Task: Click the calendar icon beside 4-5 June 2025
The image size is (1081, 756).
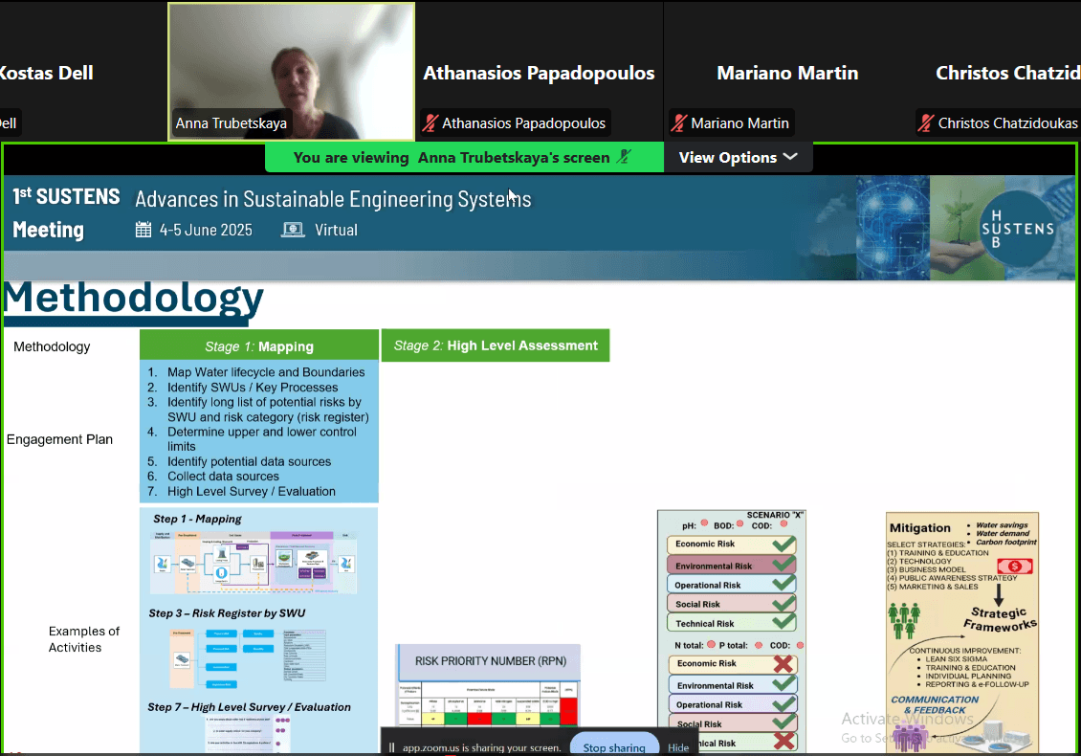Action: [143, 230]
